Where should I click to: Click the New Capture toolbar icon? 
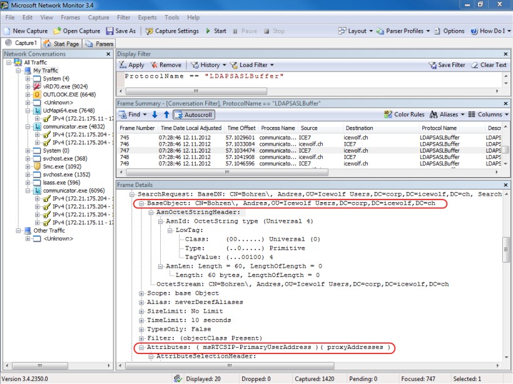7,31
